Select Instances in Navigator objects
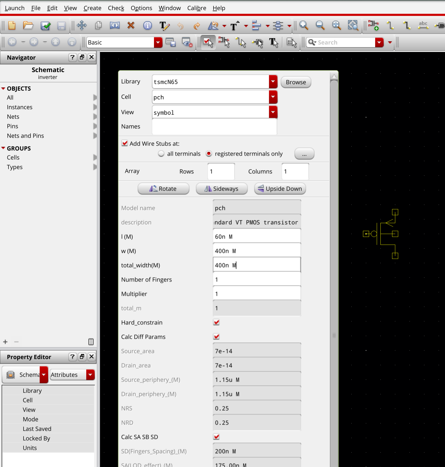445x467 pixels. pos(20,107)
